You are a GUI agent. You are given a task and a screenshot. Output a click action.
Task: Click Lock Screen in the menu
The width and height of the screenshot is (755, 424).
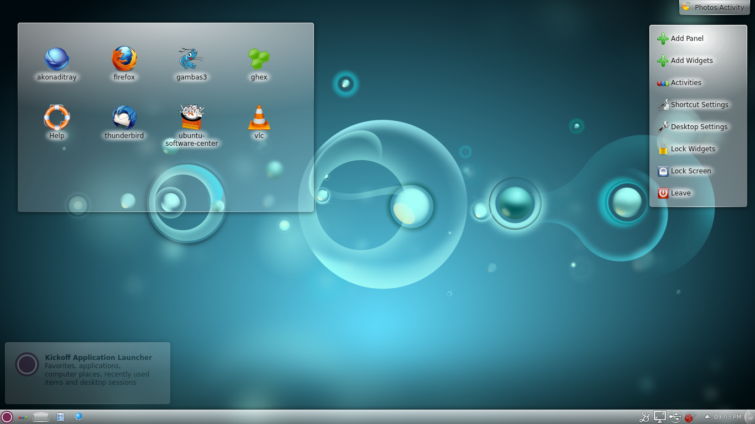(690, 171)
